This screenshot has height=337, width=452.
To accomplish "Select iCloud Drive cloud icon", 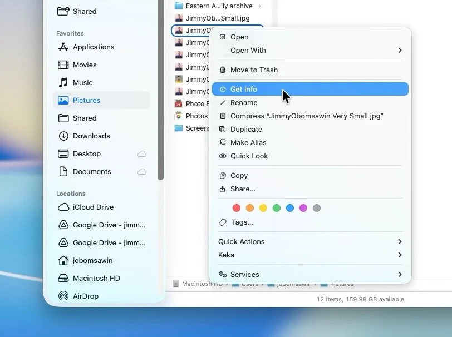I will (63, 207).
